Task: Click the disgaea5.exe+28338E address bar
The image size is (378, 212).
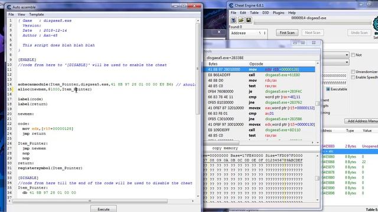Action: pyautogui.click(x=262, y=58)
